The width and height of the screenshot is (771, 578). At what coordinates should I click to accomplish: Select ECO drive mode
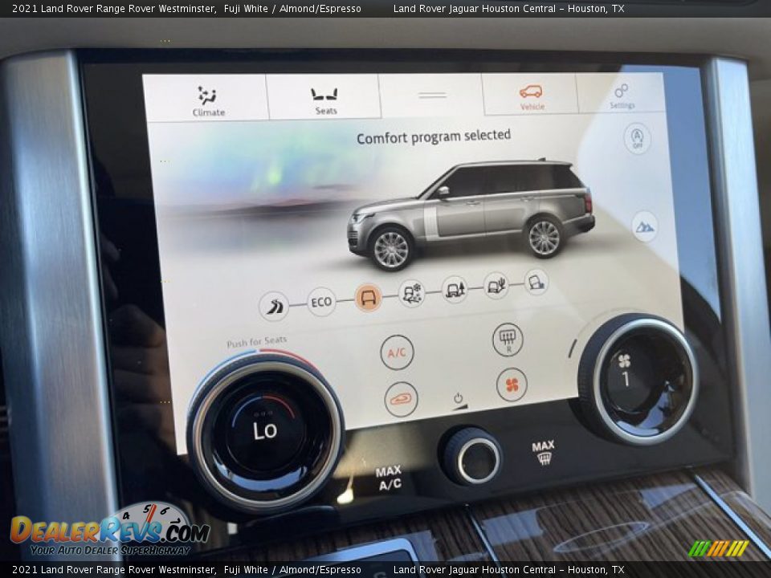tap(321, 302)
